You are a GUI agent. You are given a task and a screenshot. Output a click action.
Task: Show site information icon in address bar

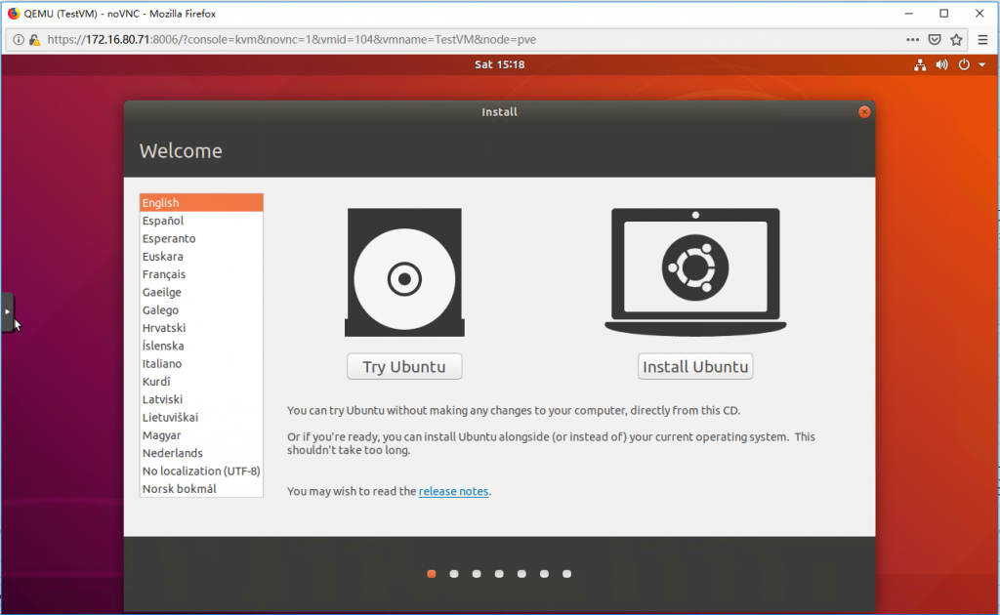[19, 39]
